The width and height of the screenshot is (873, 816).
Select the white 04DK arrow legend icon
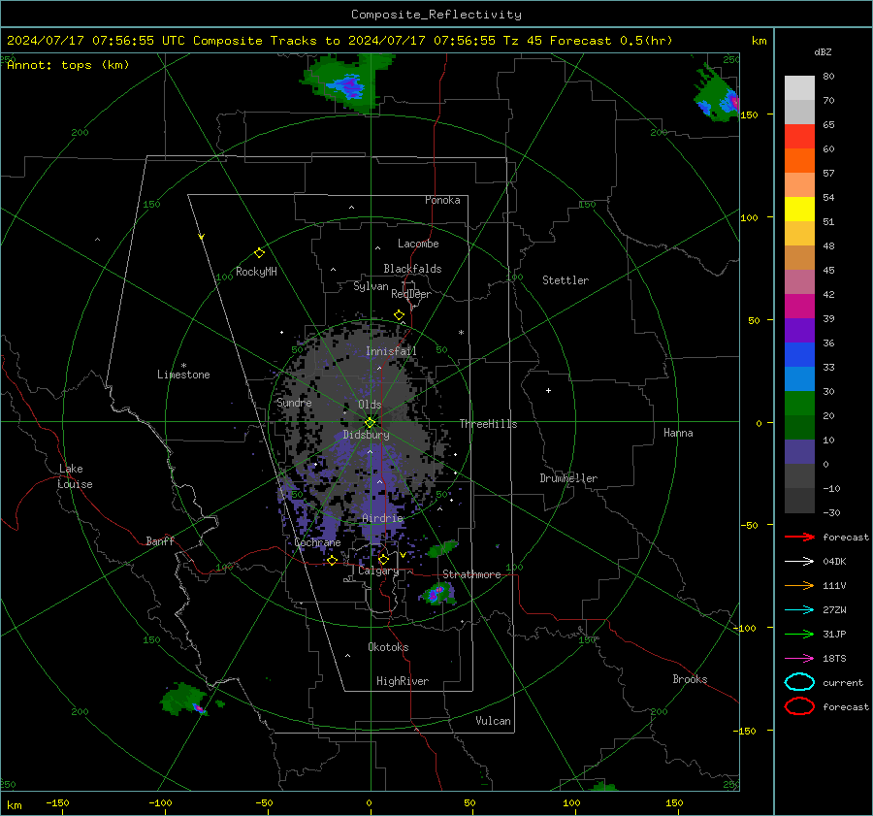click(799, 561)
